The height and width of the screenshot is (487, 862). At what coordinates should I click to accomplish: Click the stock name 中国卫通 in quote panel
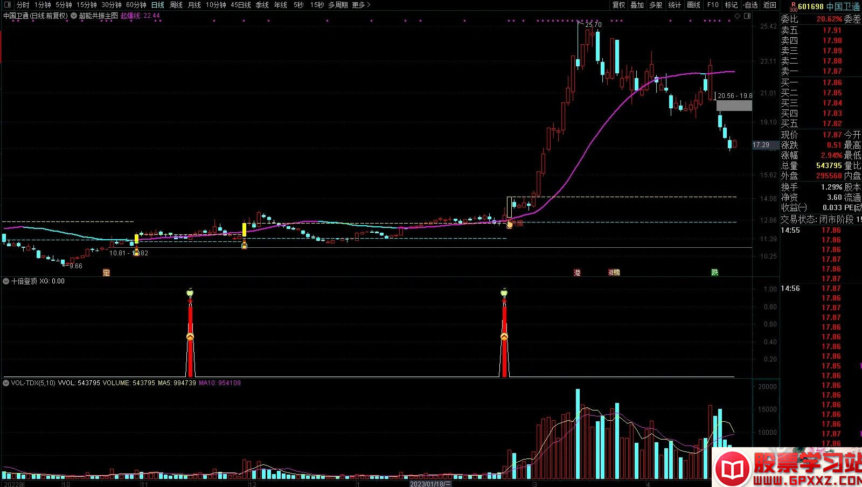[x=843, y=6]
